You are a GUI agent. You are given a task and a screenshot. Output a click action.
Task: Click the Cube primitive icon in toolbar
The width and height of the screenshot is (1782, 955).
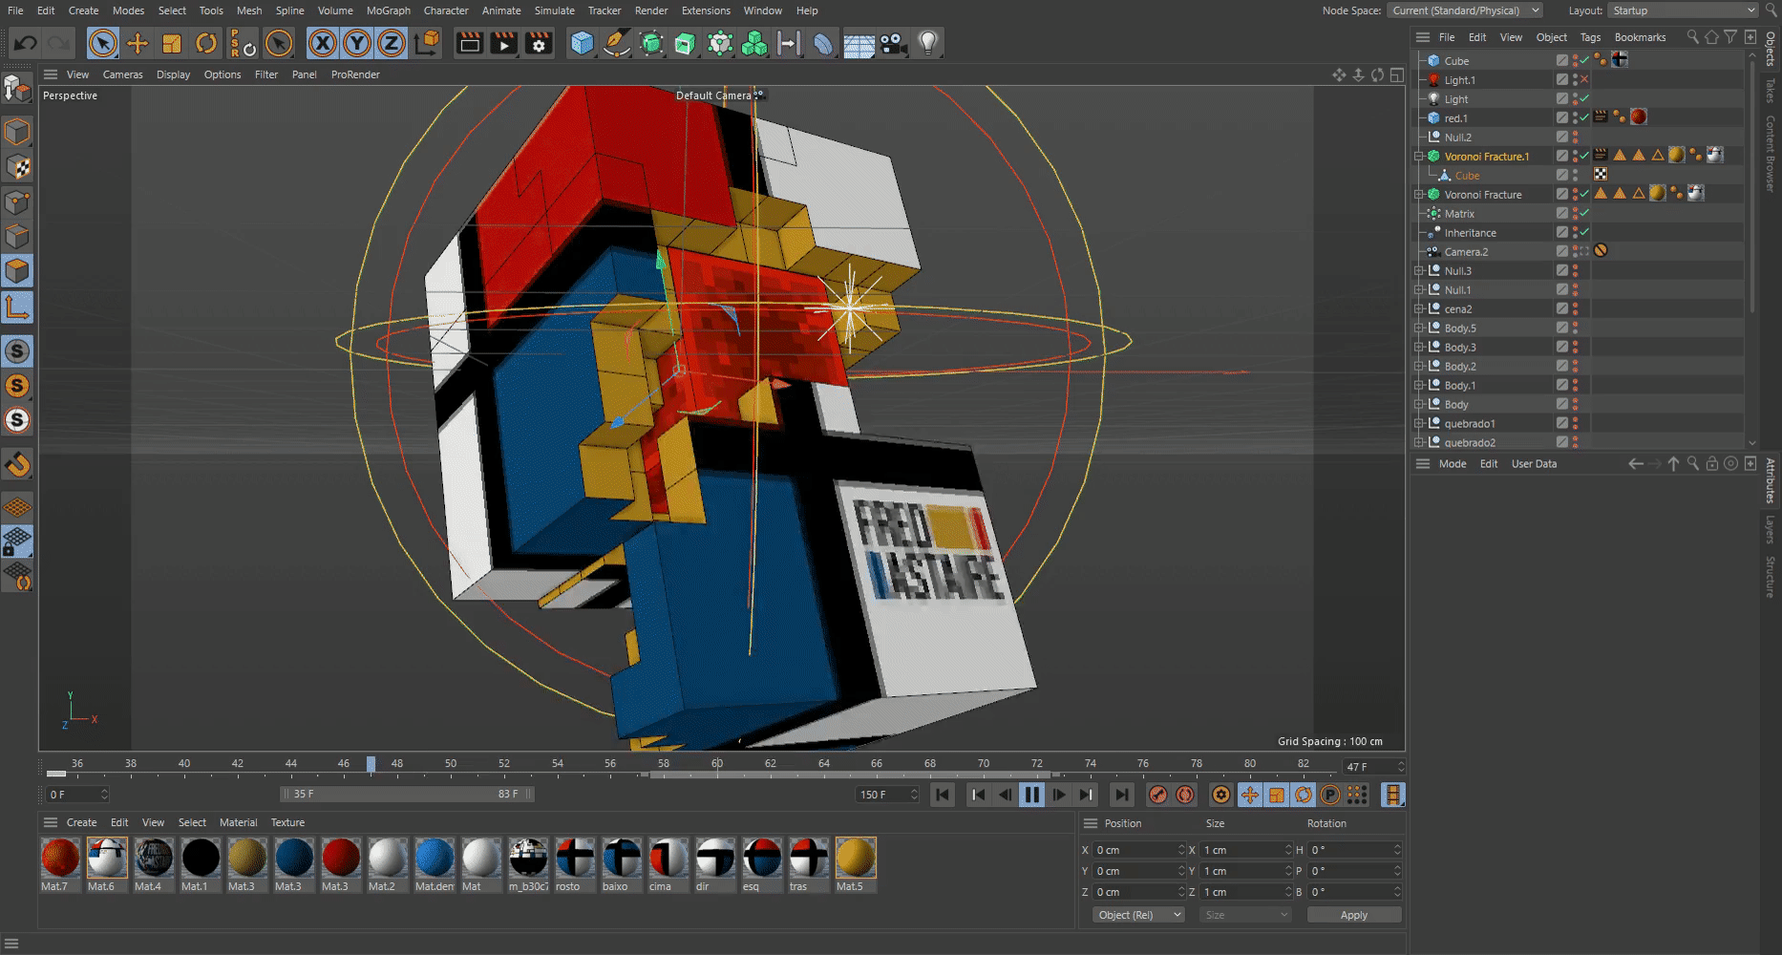click(582, 43)
